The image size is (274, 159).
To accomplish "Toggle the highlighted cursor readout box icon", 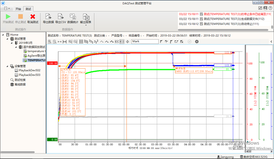I will click(122, 41).
